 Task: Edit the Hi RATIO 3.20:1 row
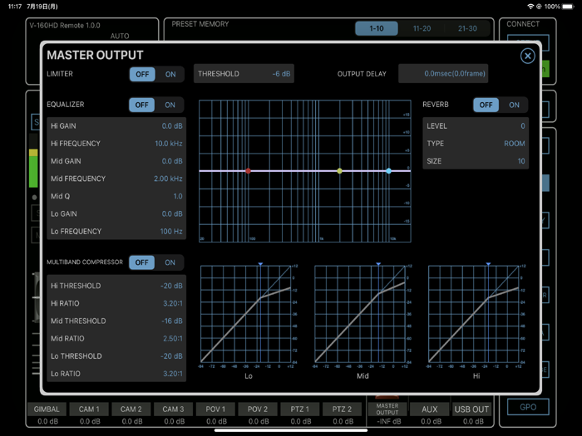tap(116, 303)
